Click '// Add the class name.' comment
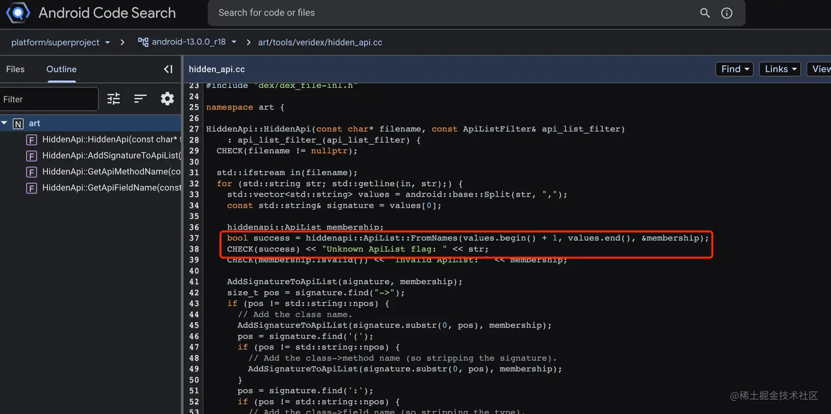Viewport: 831px width, 414px height. coord(295,314)
